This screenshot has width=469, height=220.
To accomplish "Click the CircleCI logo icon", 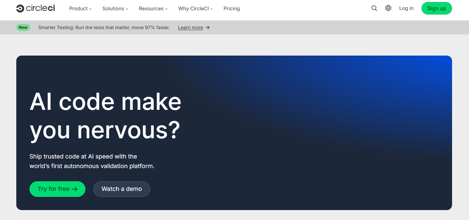I will [x=20, y=9].
